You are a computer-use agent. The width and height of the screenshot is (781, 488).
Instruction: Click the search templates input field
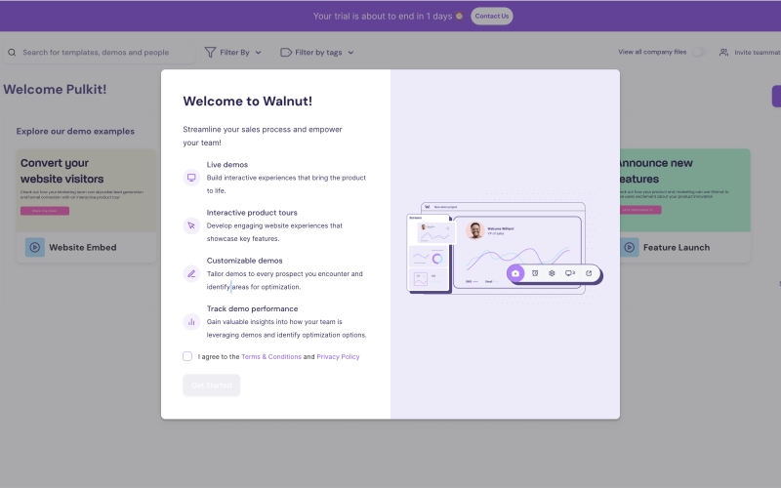click(99, 53)
